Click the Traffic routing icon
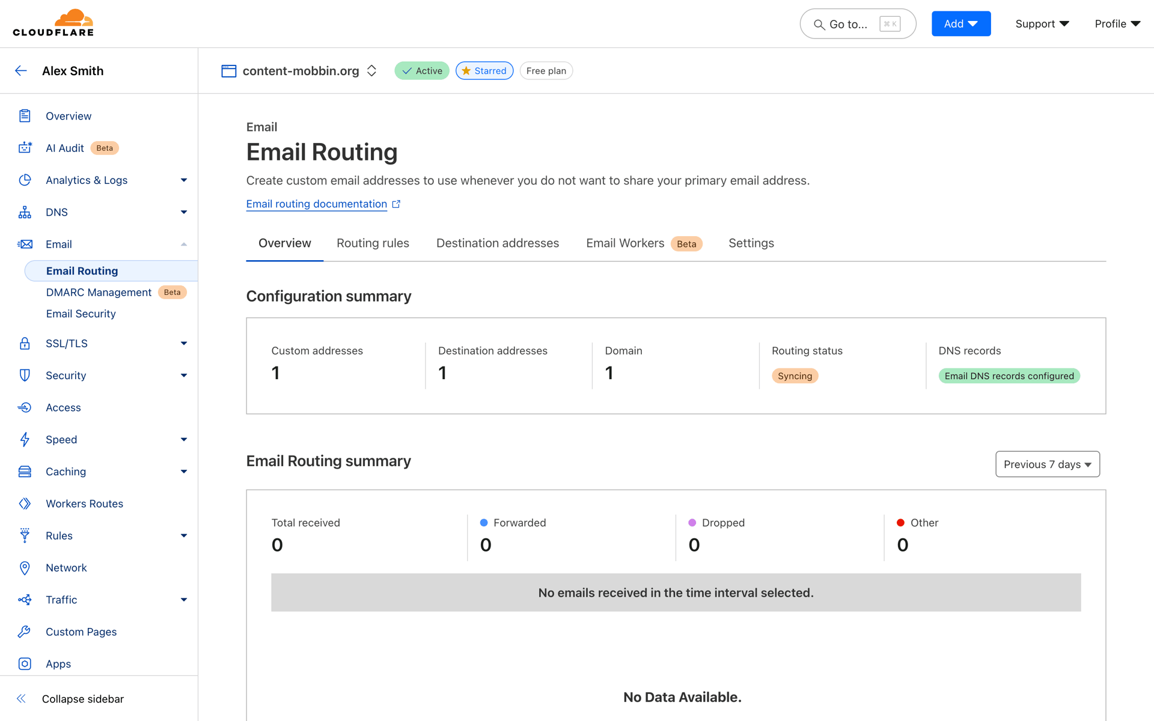The width and height of the screenshot is (1154, 721). coord(25,600)
